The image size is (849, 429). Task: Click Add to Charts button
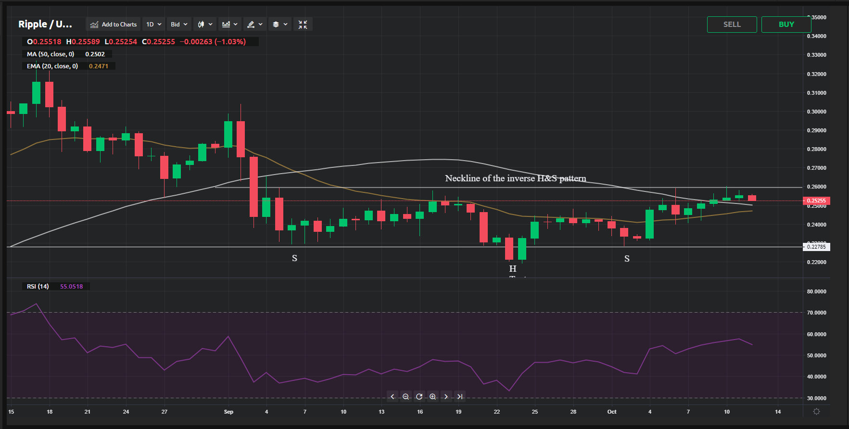(x=114, y=25)
